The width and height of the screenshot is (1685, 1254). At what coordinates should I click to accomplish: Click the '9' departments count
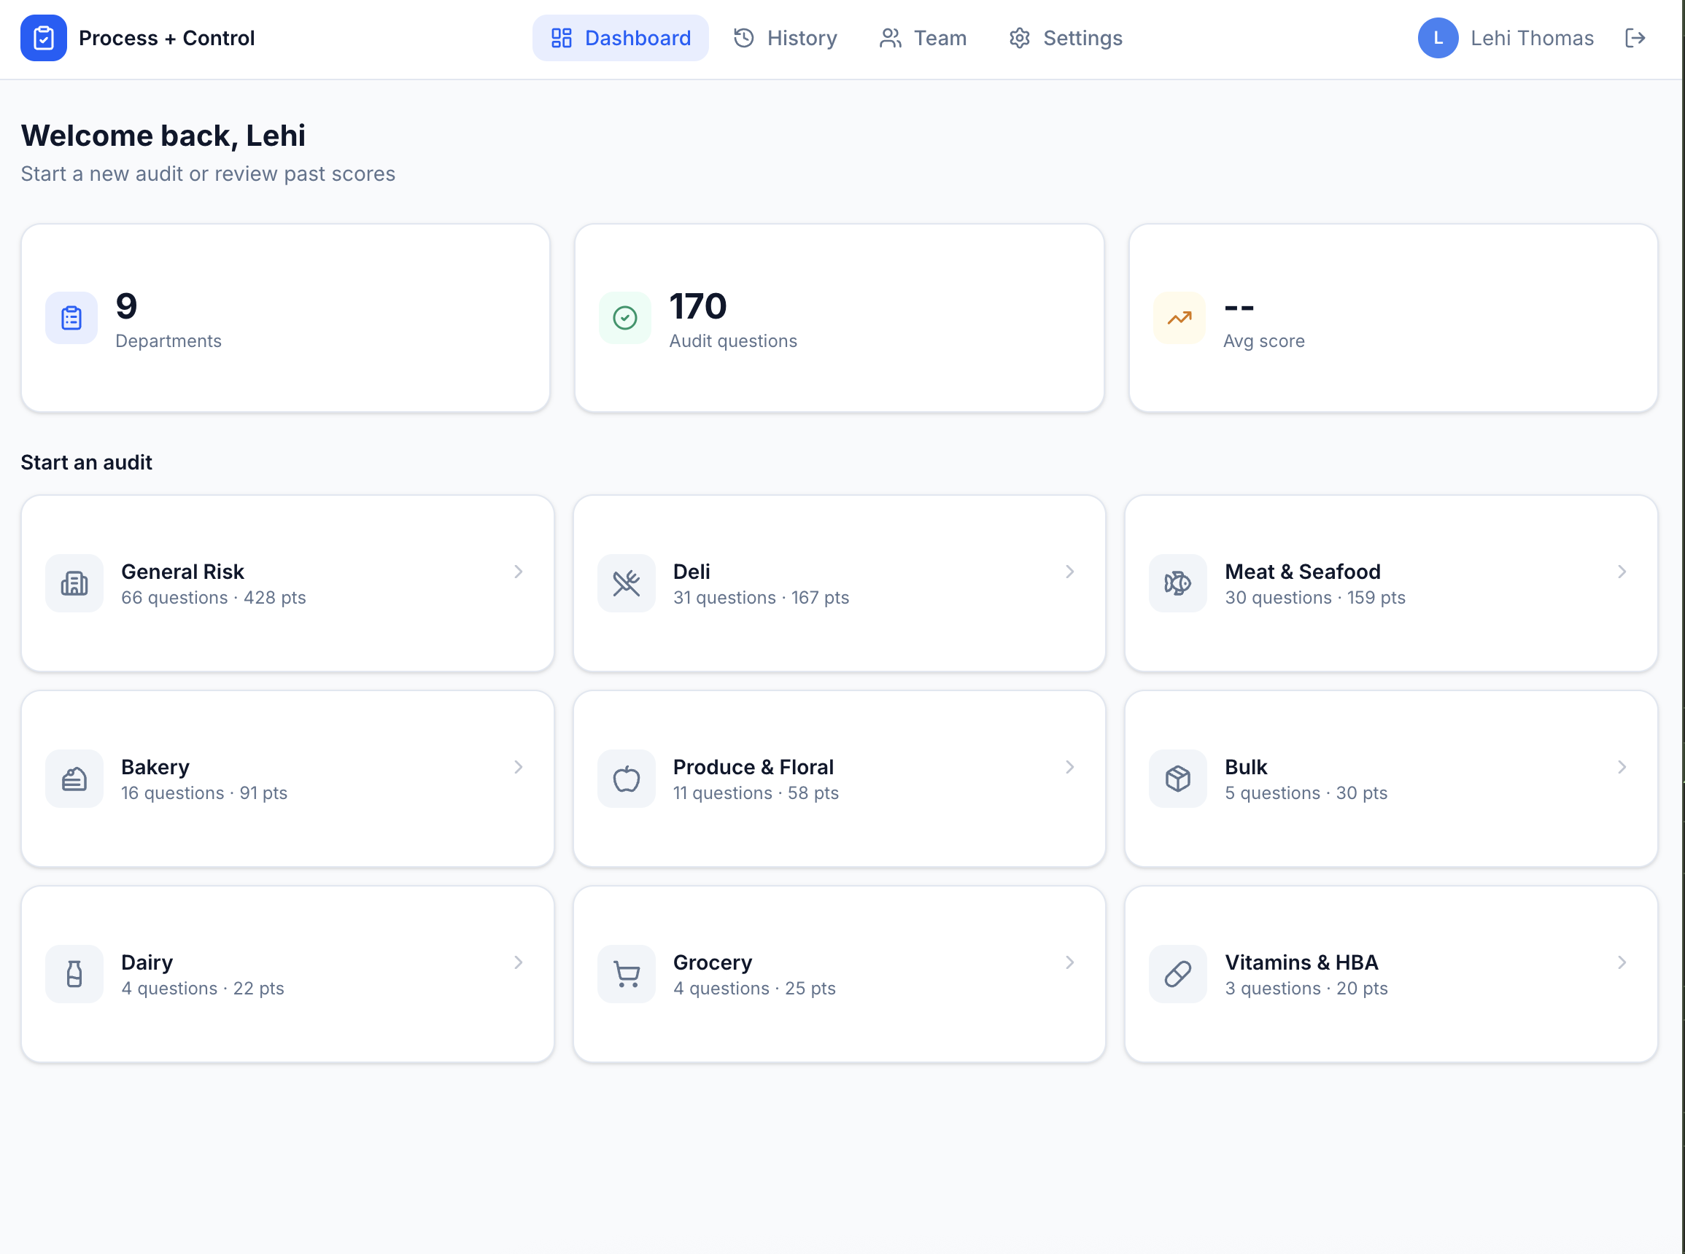(x=126, y=307)
